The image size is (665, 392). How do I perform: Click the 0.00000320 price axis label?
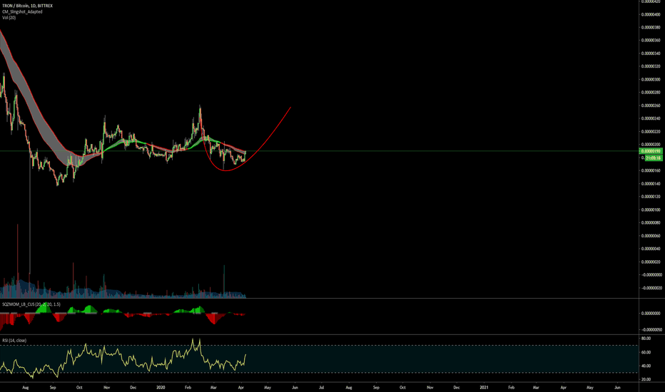pyautogui.click(x=651, y=66)
